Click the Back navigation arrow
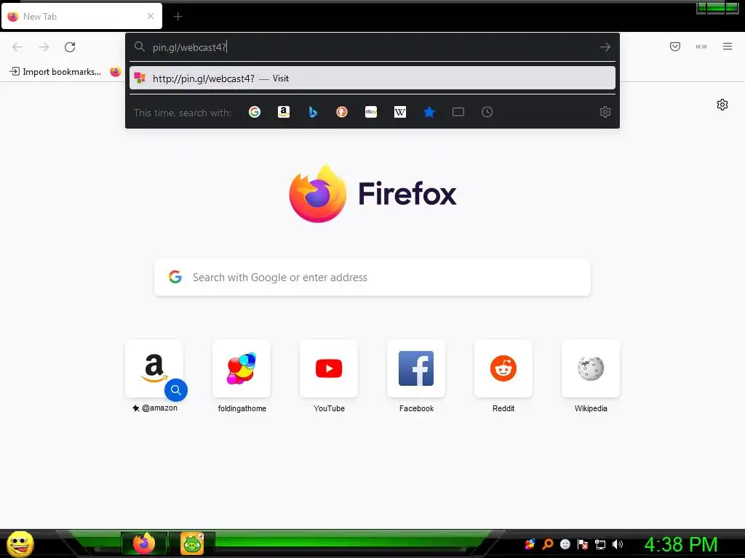This screenshot has height=558, width=745. point(17,47)
